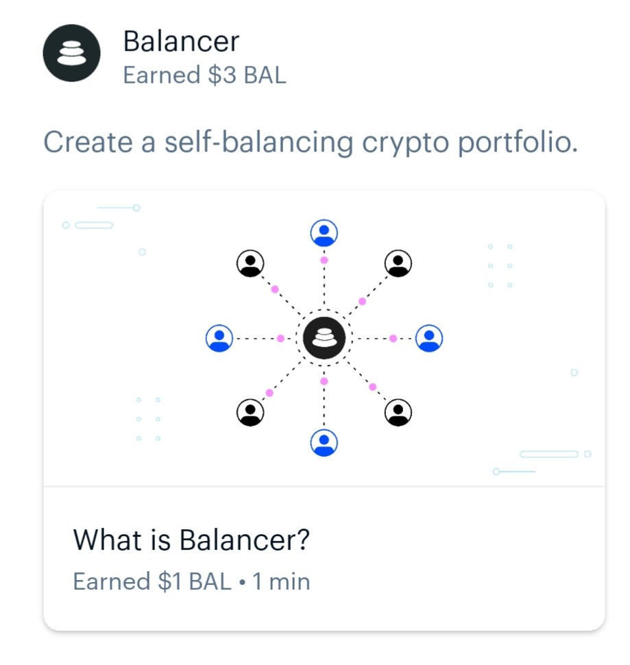Click 'Create a self-balancing crypto portfolio' description
The width and height of the screenshot is (630, 665).
pos(311,142)
